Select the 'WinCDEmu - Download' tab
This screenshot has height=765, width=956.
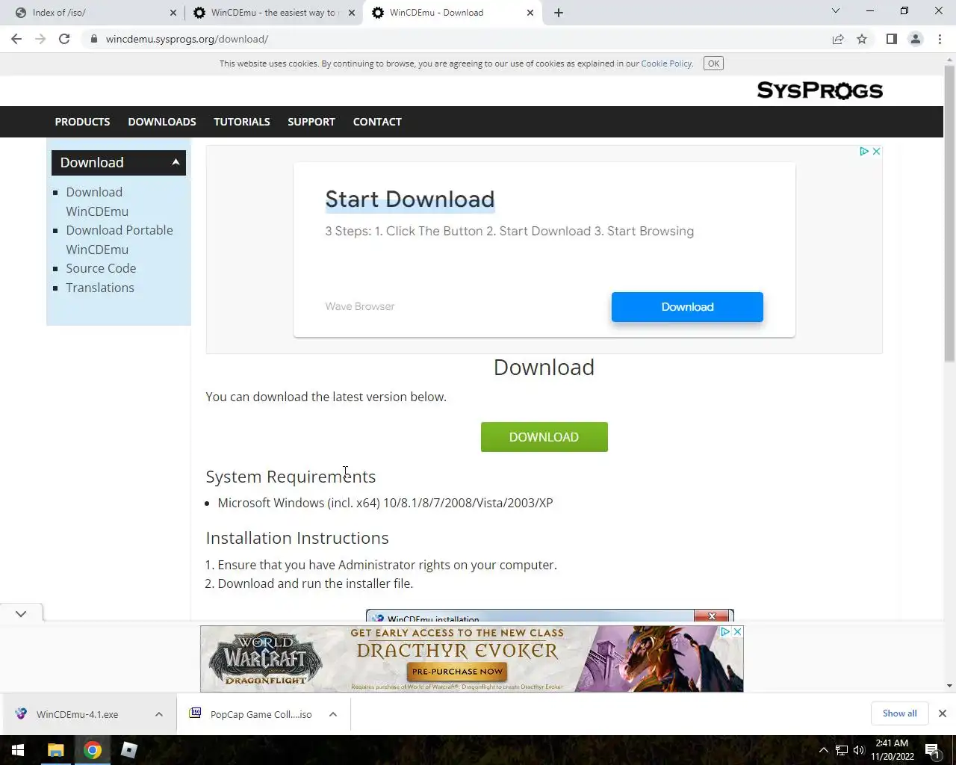coord(451,13)
